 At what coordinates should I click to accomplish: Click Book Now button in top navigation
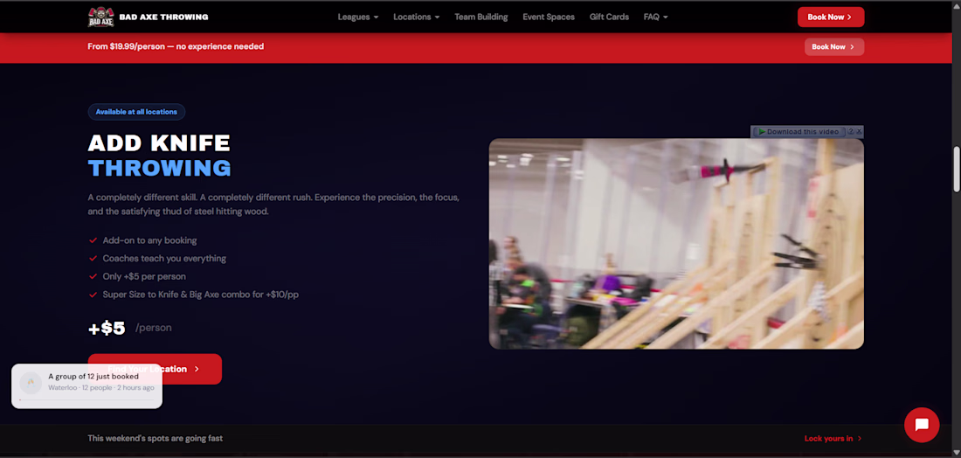pyautogui.click(x=831, y=17)
